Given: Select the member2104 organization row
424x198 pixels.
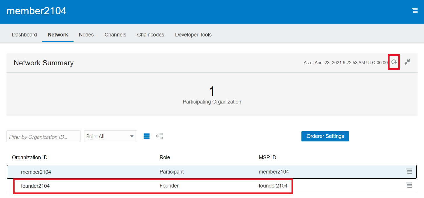Looking at the screenshot, I should [x=36, y=172].
